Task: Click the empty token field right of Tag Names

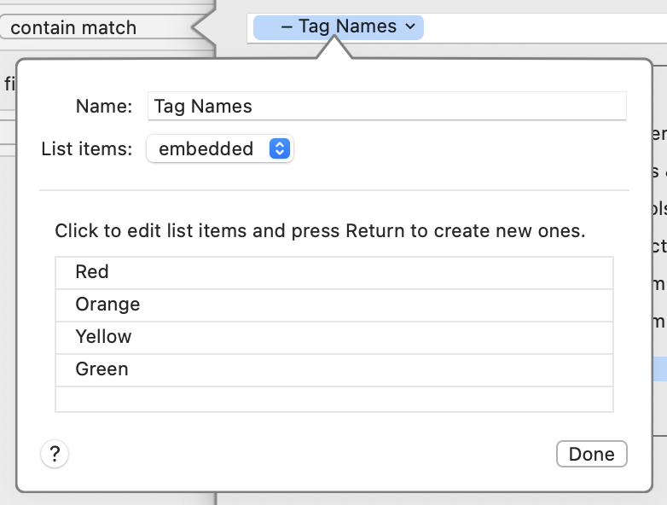Action: pyautogui.click(x=537, y=27)
